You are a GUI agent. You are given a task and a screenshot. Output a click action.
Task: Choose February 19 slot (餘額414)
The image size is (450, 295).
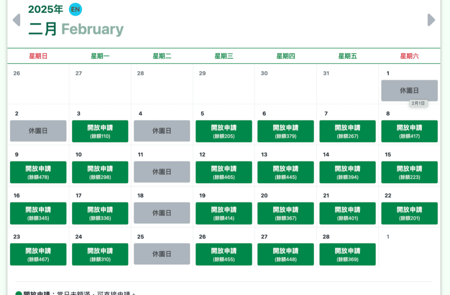point(224,213)
